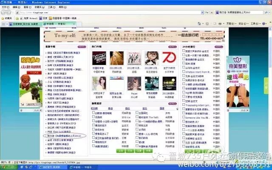Tick the High歌 song checkbox
The height and width of the screenshot is (170, 272).
(x=184, y=92)
